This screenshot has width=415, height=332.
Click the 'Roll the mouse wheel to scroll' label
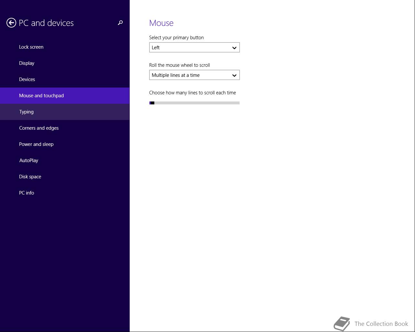[180, 65]
